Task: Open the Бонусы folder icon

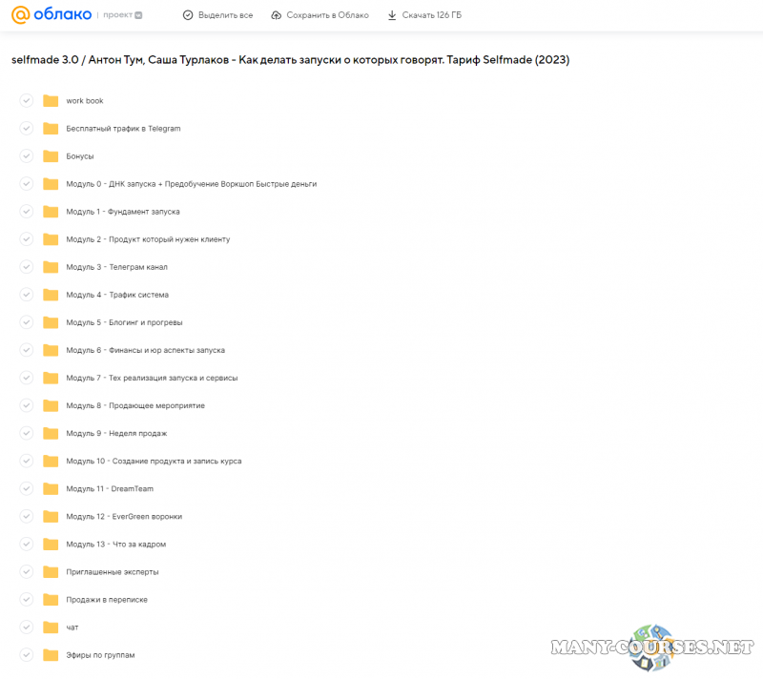Action: 51,156
